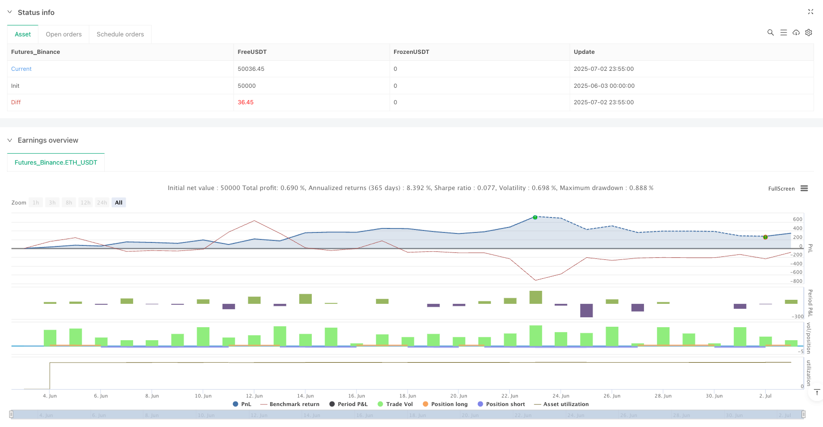The width and height of the screenshot is (823, 427).
Task: Open the chart hamburger menu icon
Action: tap(804, 189)
